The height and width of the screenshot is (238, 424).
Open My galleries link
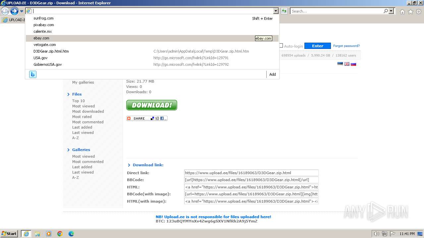pos(83,82)
